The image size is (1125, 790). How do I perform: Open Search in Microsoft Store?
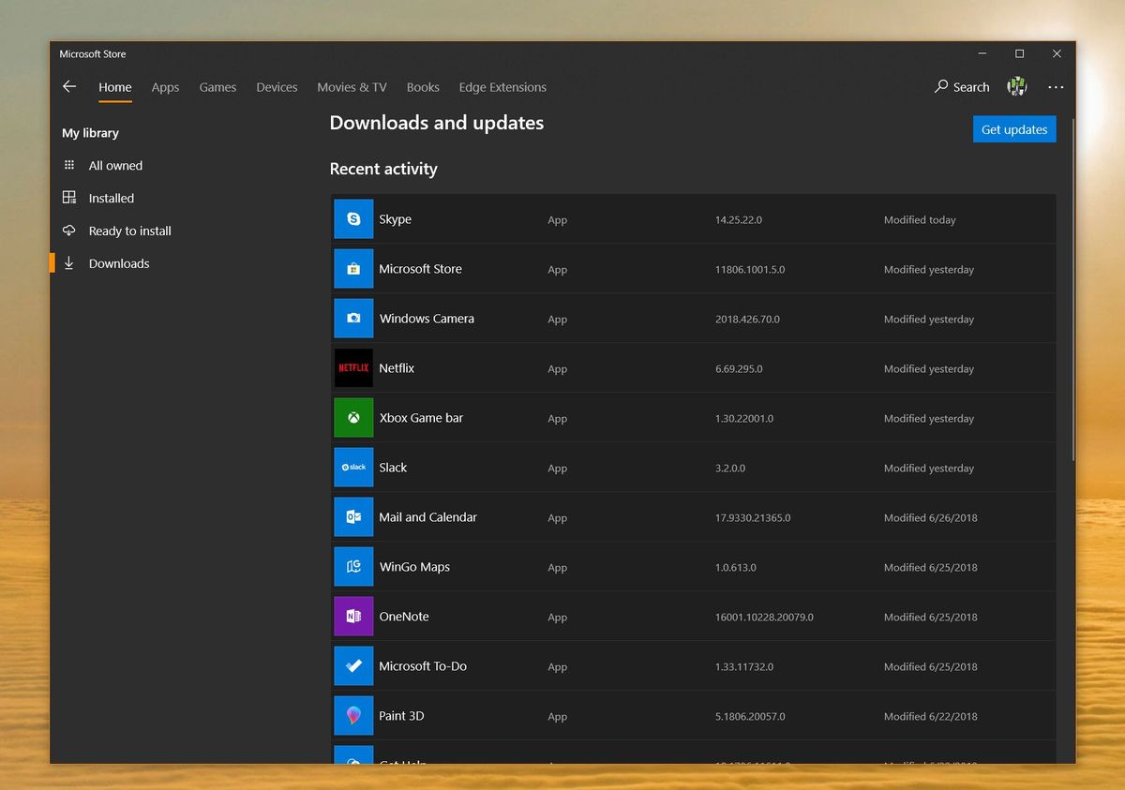click(x=961, y=86)
